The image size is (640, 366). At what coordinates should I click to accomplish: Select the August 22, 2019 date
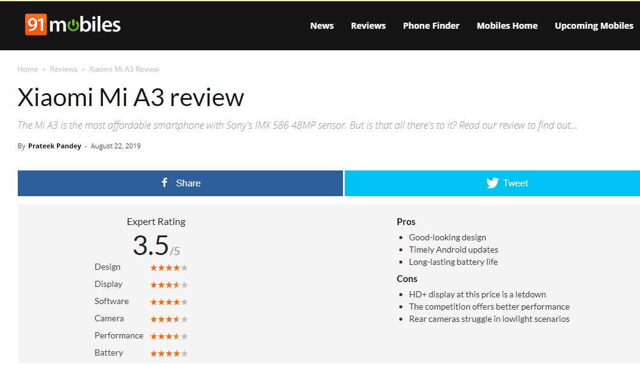coord(116,146)
